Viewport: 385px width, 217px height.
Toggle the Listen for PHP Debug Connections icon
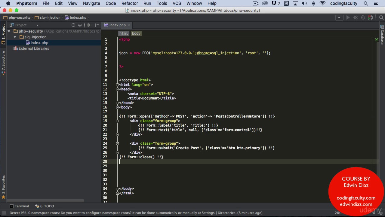tap(371, 18)
